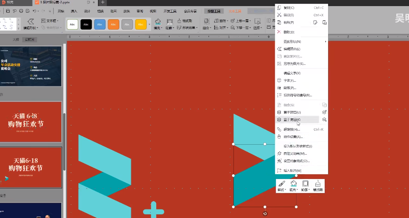
Task: Click the Print Preview icon in quick access toolbar
Action: 28,11
